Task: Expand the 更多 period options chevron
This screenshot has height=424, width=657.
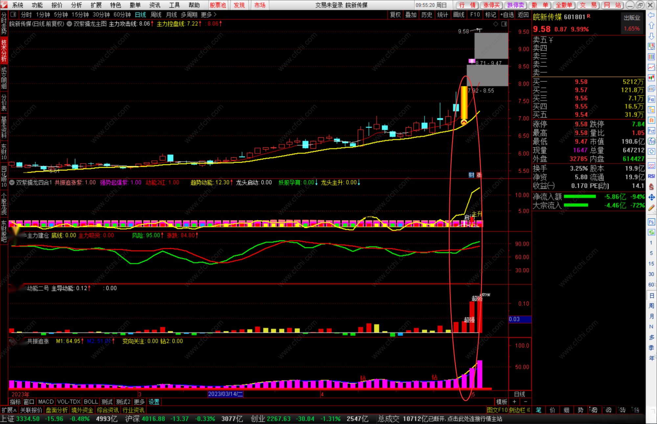Action: 215,14
